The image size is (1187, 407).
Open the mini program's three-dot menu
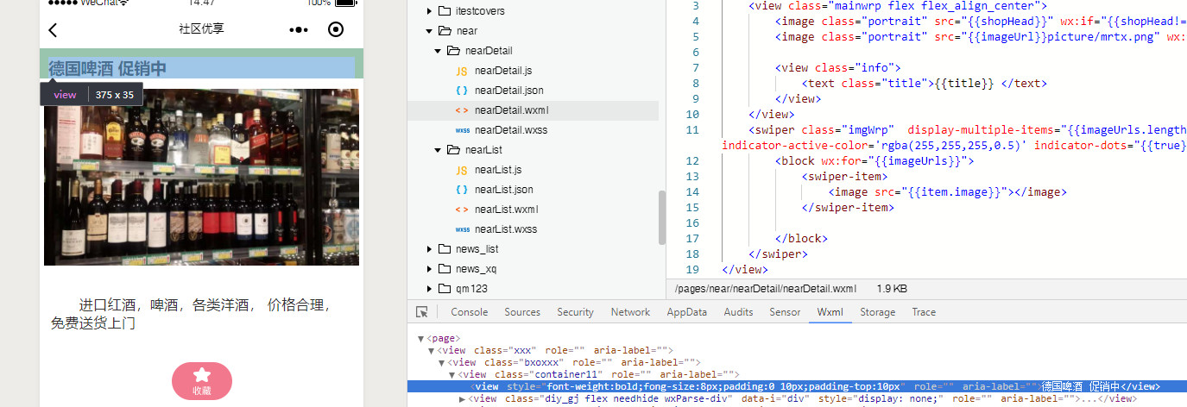coord(299,30)
